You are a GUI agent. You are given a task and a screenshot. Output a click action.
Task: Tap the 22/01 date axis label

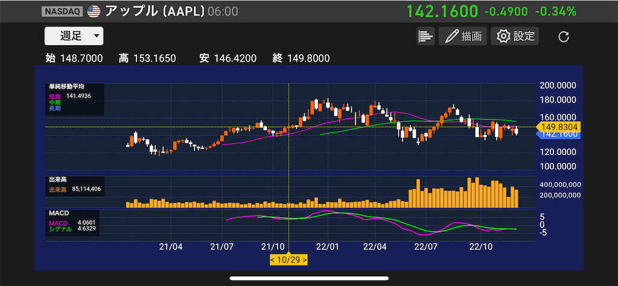[329, 247]
